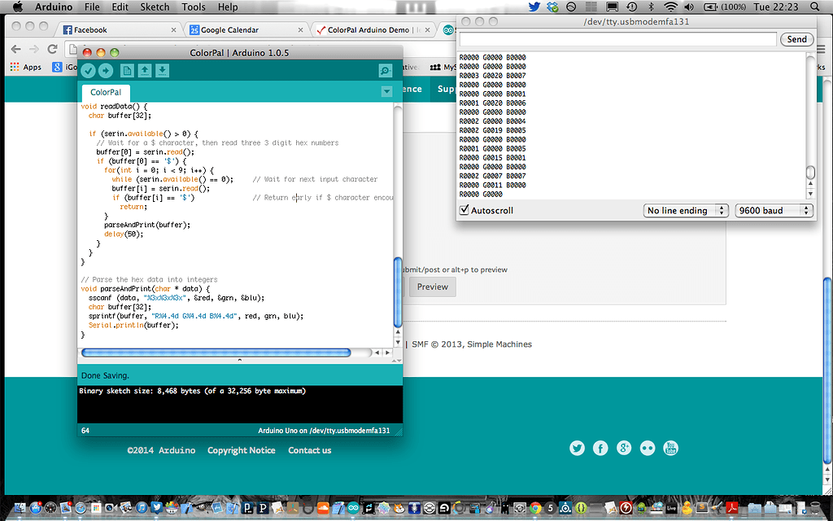
Task: Open the Serial Monitor magnifier icon
Action: [386, 71]
